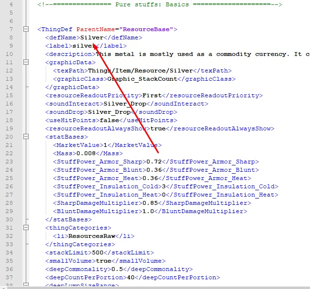The image size is (310, 289).
Task: Collapse the graphicData fold on line 11
Action: (x=26, y=62)
